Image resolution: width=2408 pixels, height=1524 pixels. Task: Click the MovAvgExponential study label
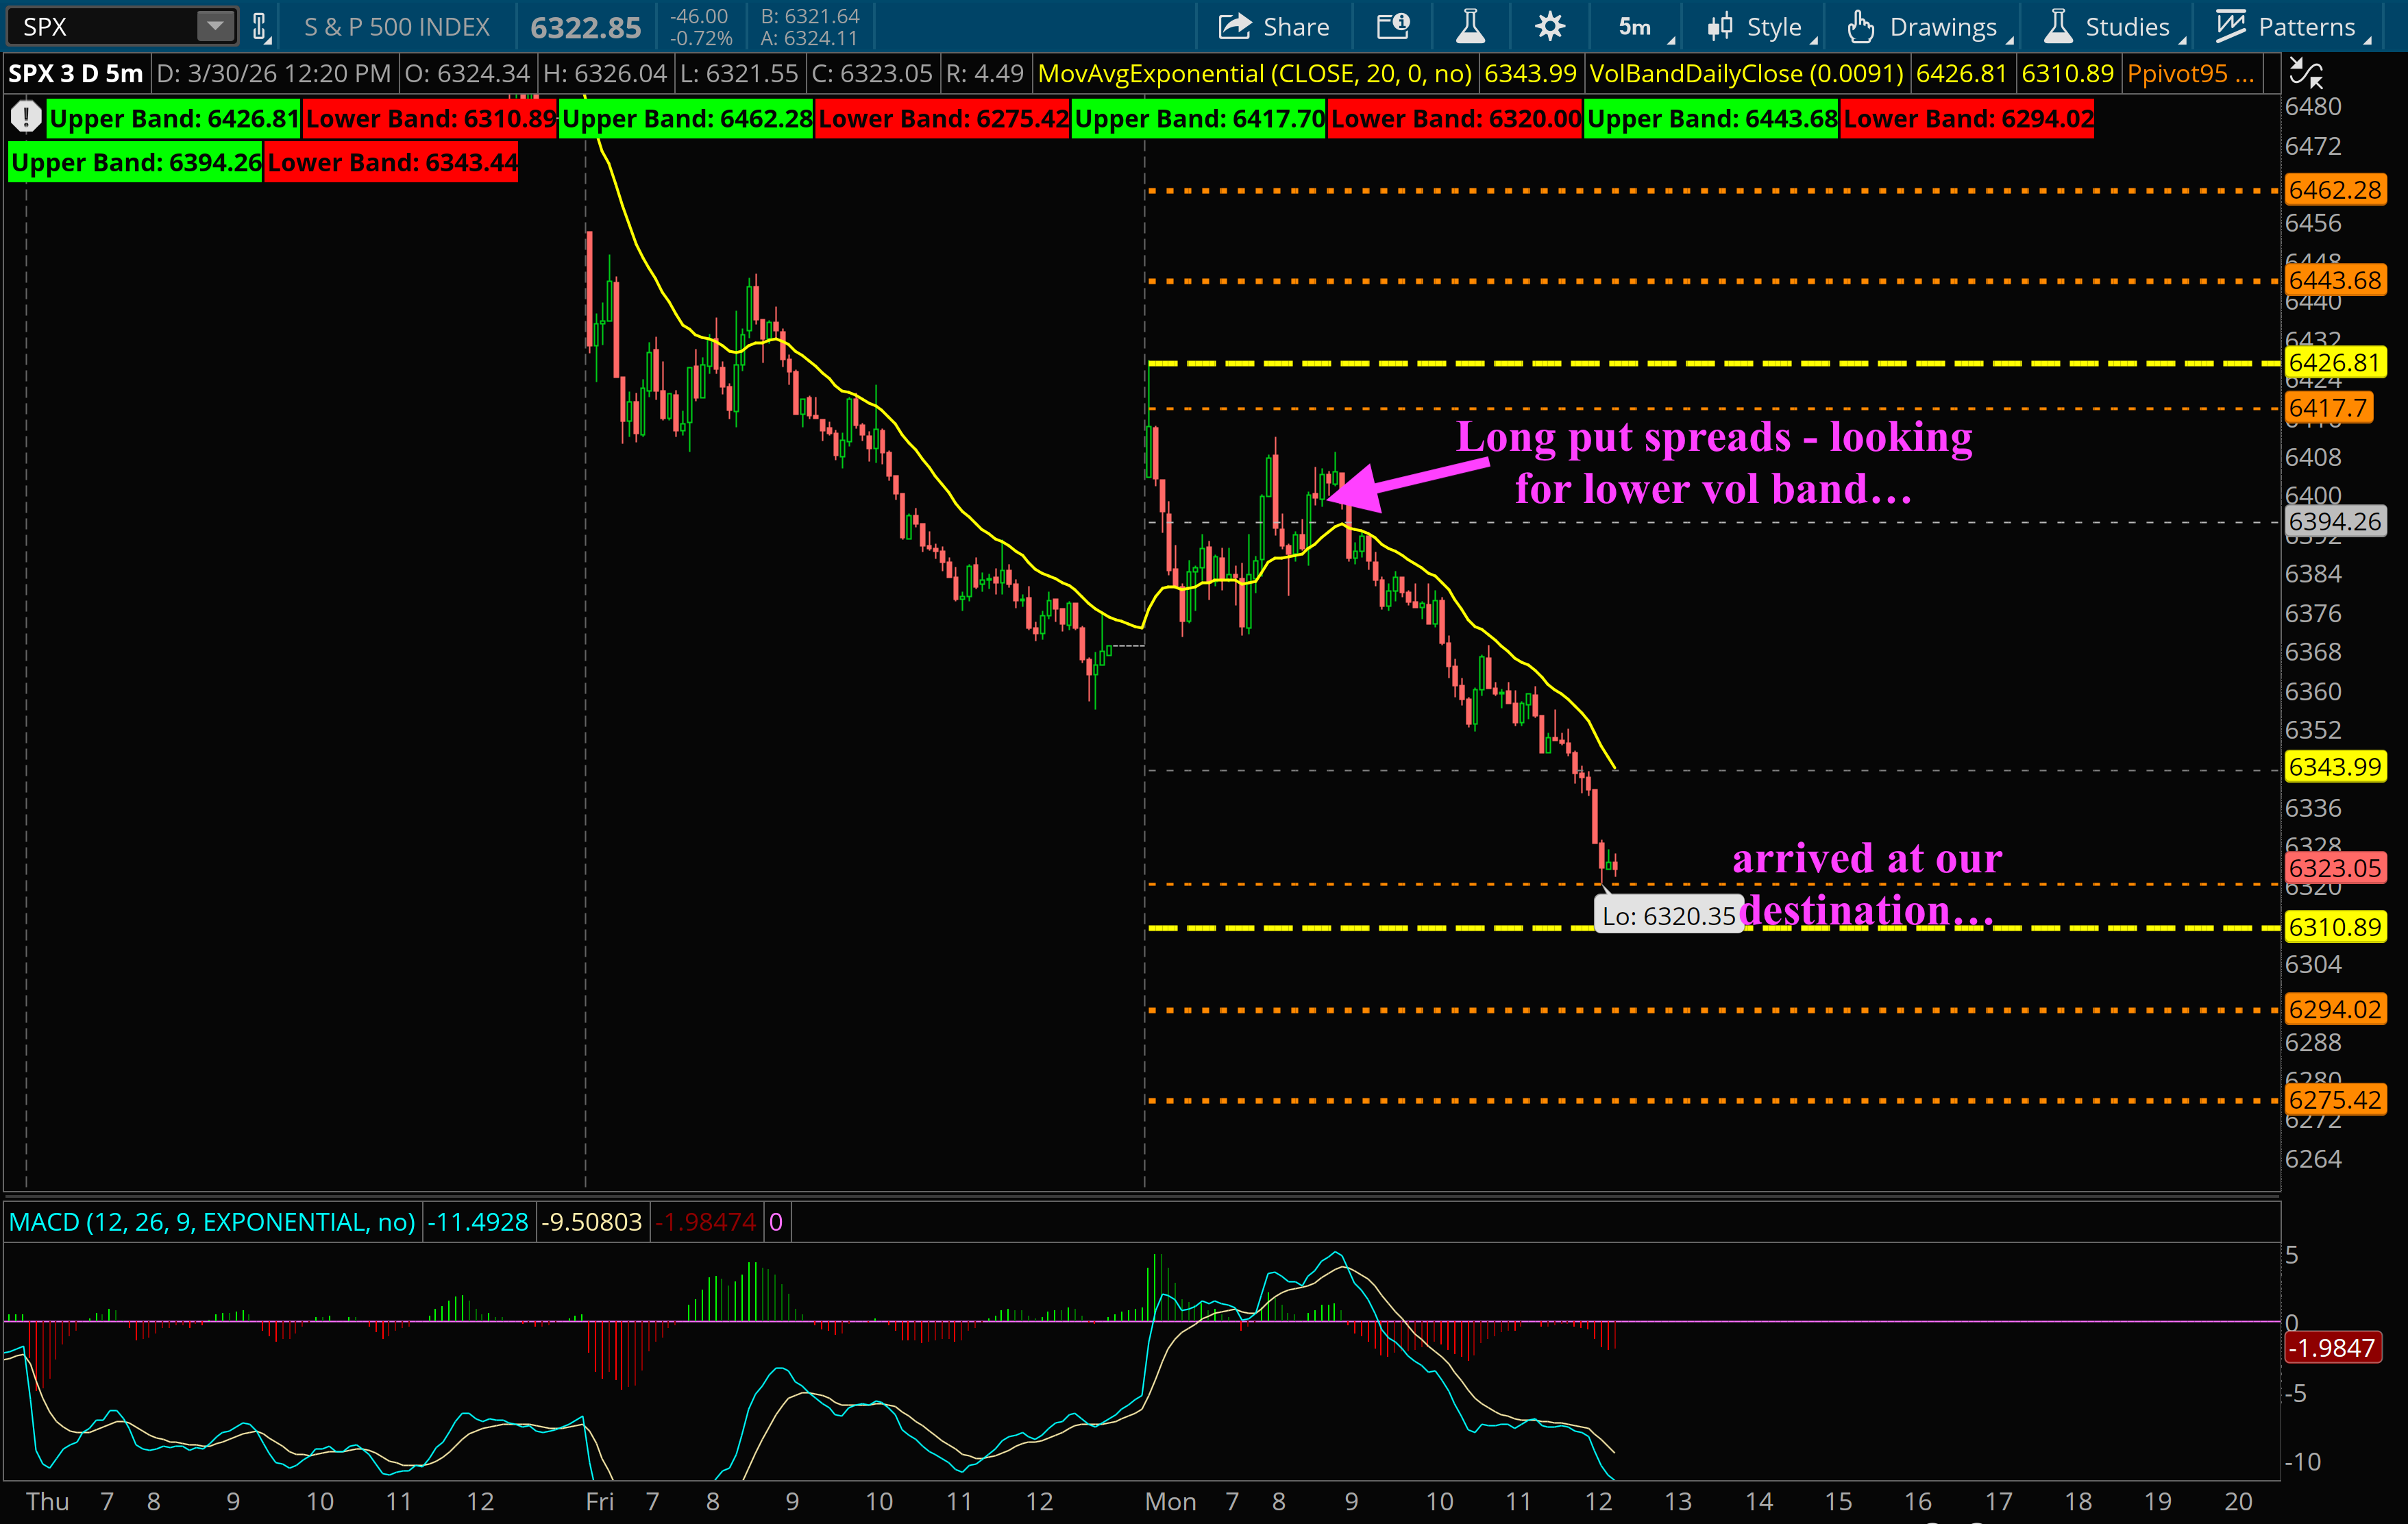pos(1254,74)
